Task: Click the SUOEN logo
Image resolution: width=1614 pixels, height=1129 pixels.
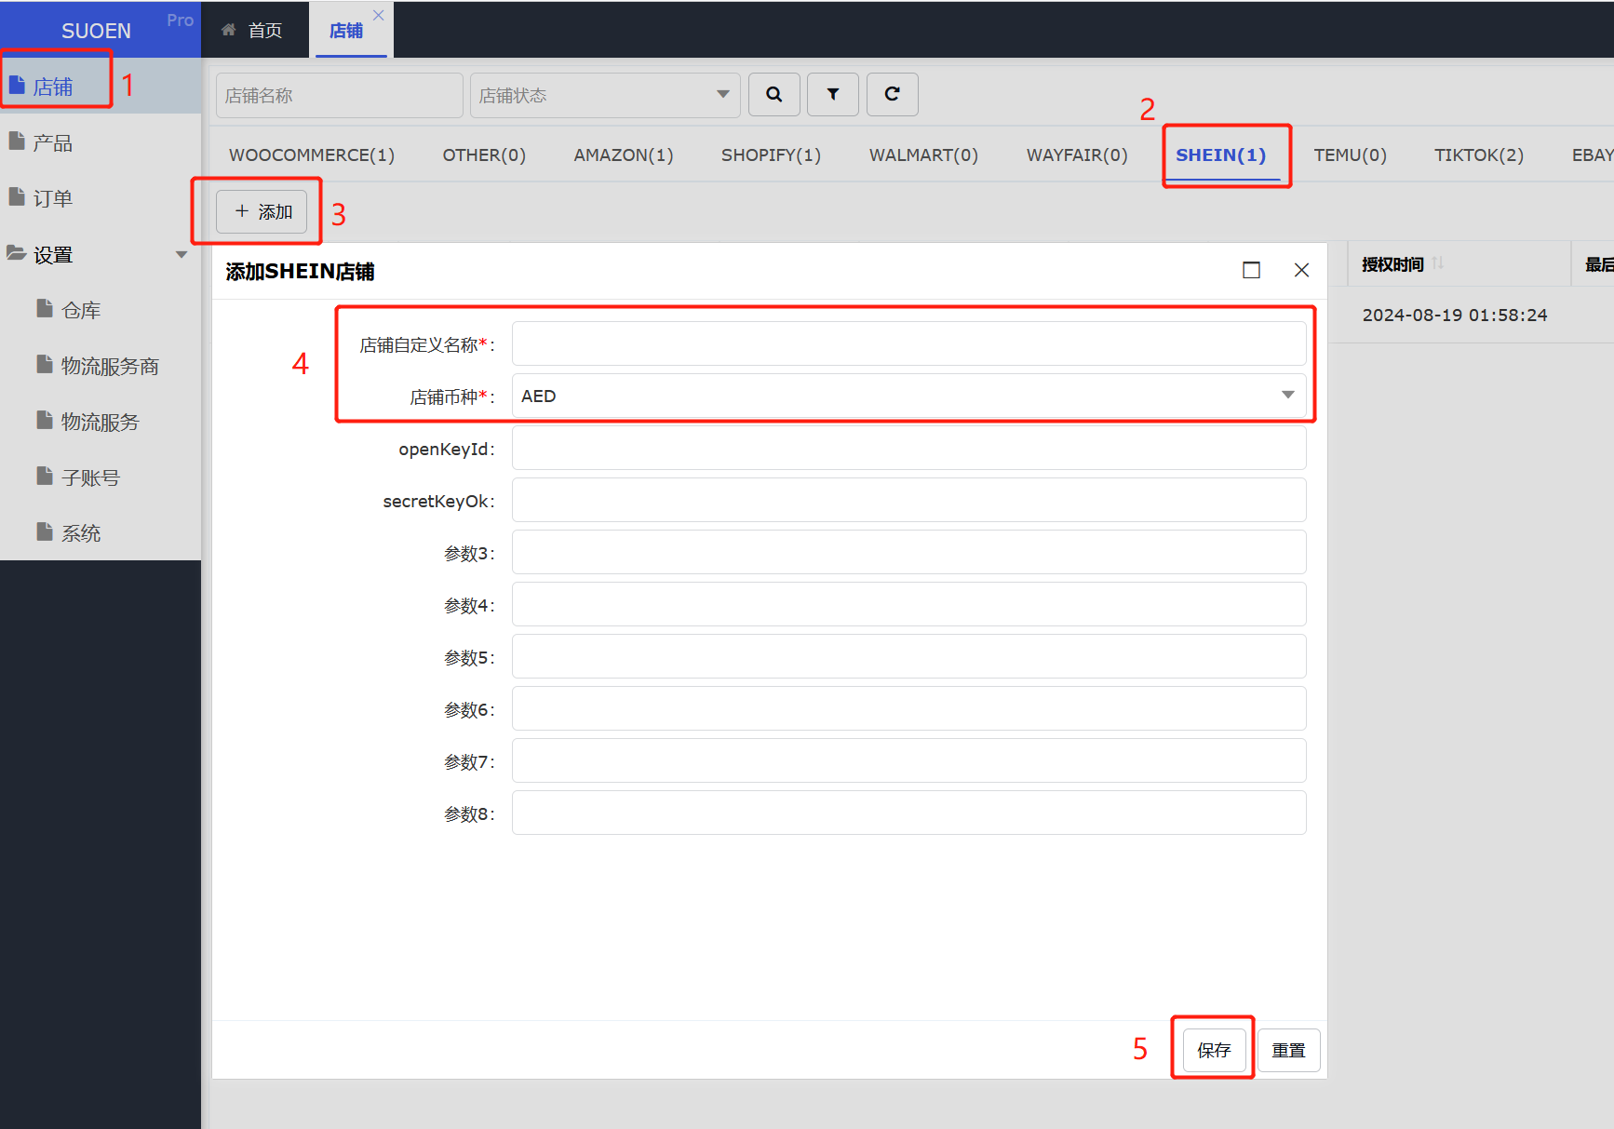Action: pyautogui.click(x=96, y=31)
